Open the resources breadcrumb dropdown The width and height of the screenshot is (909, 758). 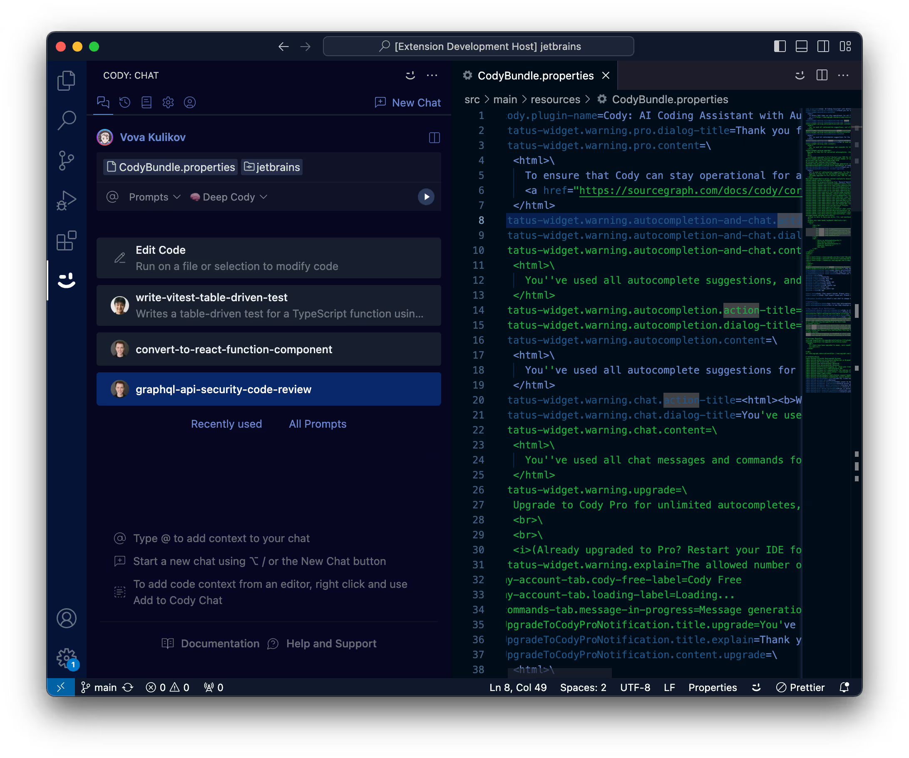(556, 99)
